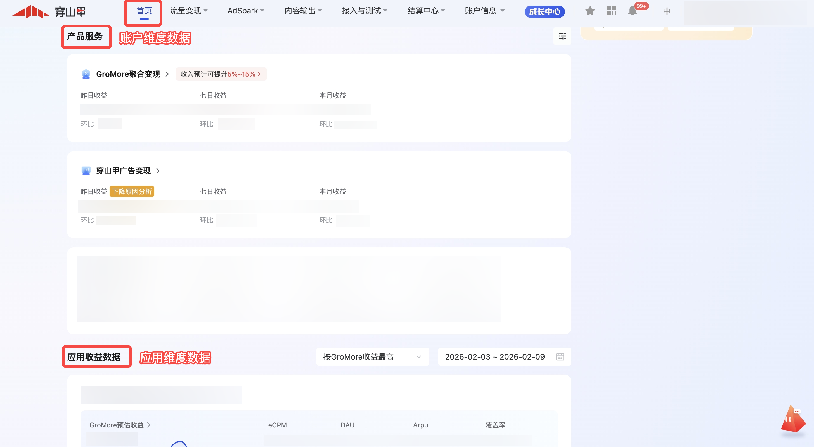
Task: Expand the 结算中心 menu
Action: click(x=426, y=11)
